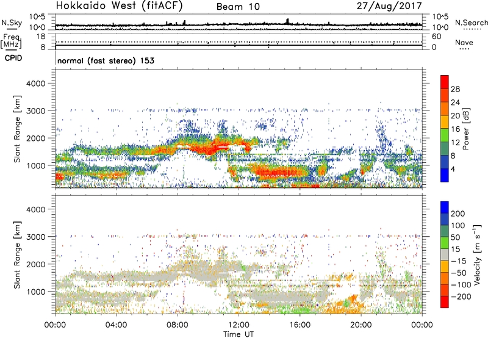Click the gray segment of the velocity color bar
The height and width of the screenshot is (338, 488).
click(x=445, y=254)
